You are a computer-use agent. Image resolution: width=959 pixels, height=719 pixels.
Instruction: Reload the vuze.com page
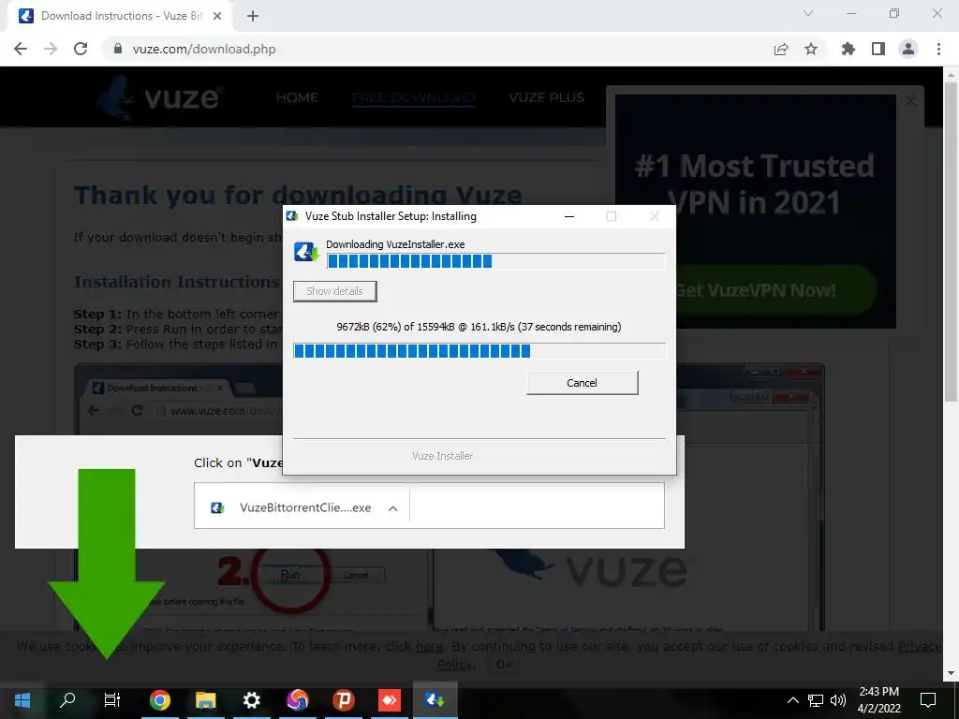[81, 49]
